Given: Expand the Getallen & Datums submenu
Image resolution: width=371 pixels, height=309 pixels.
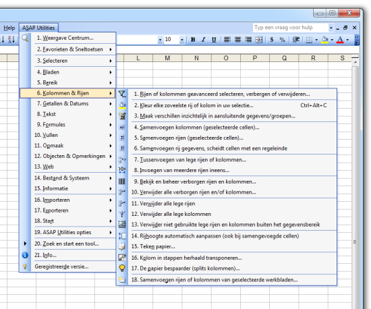Looking at the screenshot, I should [x=111, y=104].
